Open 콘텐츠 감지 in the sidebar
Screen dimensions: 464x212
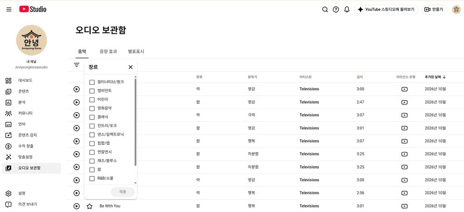(31, 135)
